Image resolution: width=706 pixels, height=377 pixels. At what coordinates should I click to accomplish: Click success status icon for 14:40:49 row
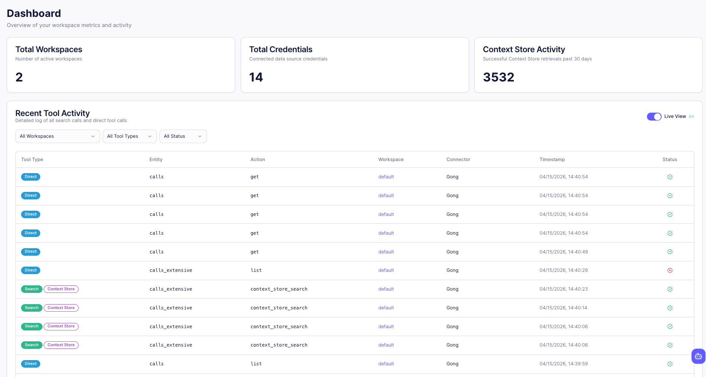click(x=670, y=252)
